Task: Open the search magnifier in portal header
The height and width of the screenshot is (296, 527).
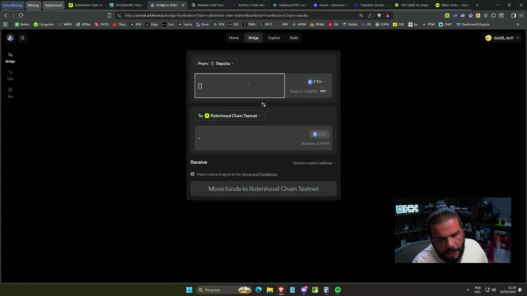Action: [x=23, y=38]
